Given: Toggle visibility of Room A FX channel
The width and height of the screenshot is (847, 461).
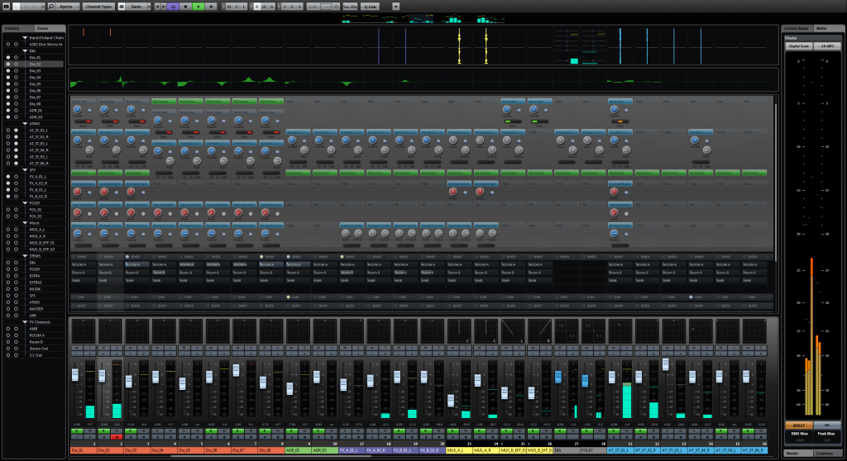Looking at the screenshot, I should tap(7, 335).
